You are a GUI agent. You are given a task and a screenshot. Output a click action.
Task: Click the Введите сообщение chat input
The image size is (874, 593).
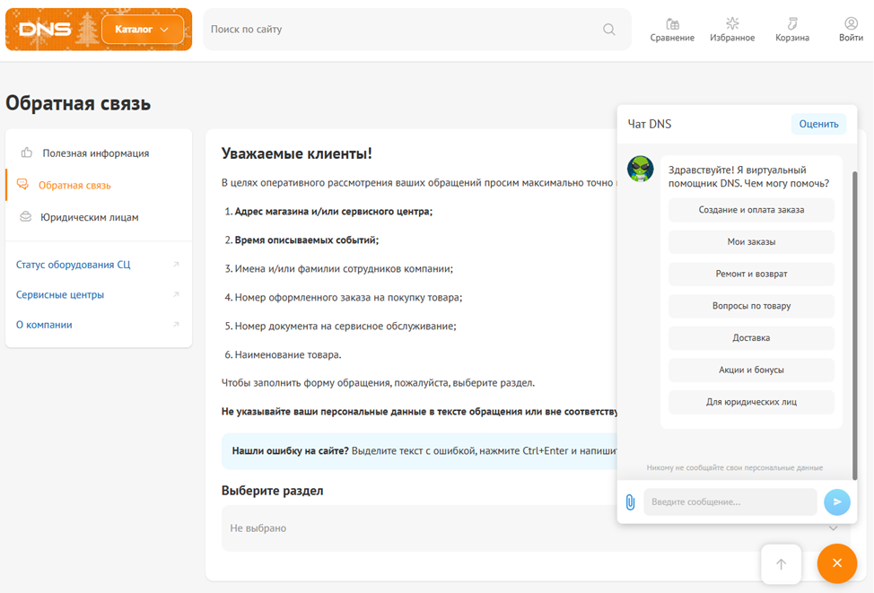point(730,501)
